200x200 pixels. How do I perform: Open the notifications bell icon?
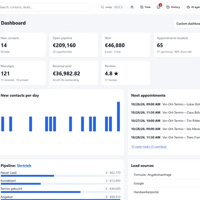[x=158, y=7]
